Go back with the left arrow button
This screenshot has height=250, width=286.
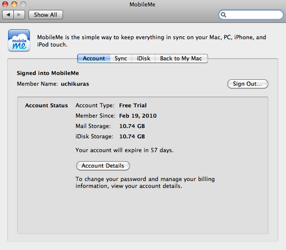(8, 15)
